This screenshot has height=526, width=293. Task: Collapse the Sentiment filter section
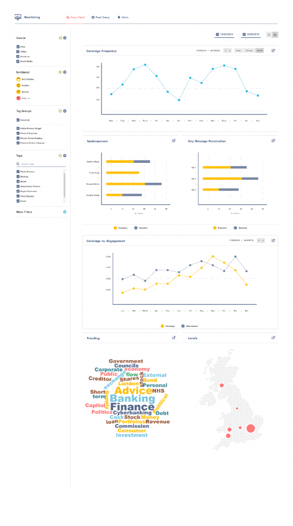tap(65, 72)
